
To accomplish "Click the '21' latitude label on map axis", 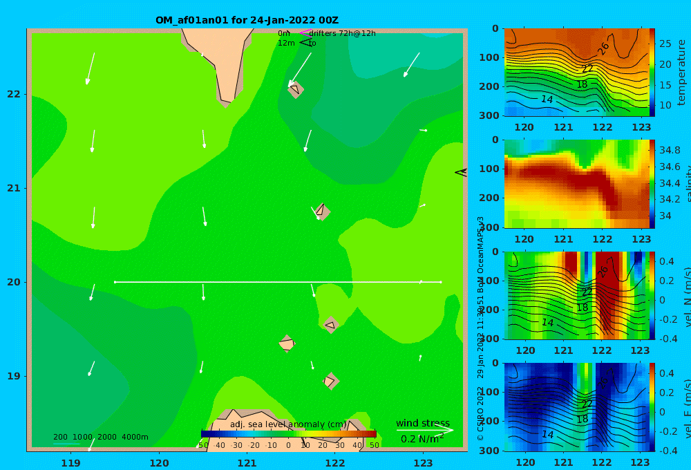I will click(x=14, y=188).
